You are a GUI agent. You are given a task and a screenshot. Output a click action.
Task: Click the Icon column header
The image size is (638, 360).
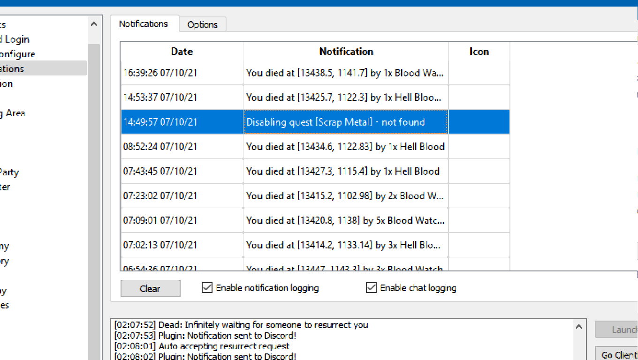coord(479,52)
